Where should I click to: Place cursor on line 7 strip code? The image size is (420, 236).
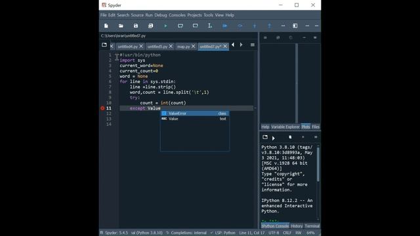153,87
